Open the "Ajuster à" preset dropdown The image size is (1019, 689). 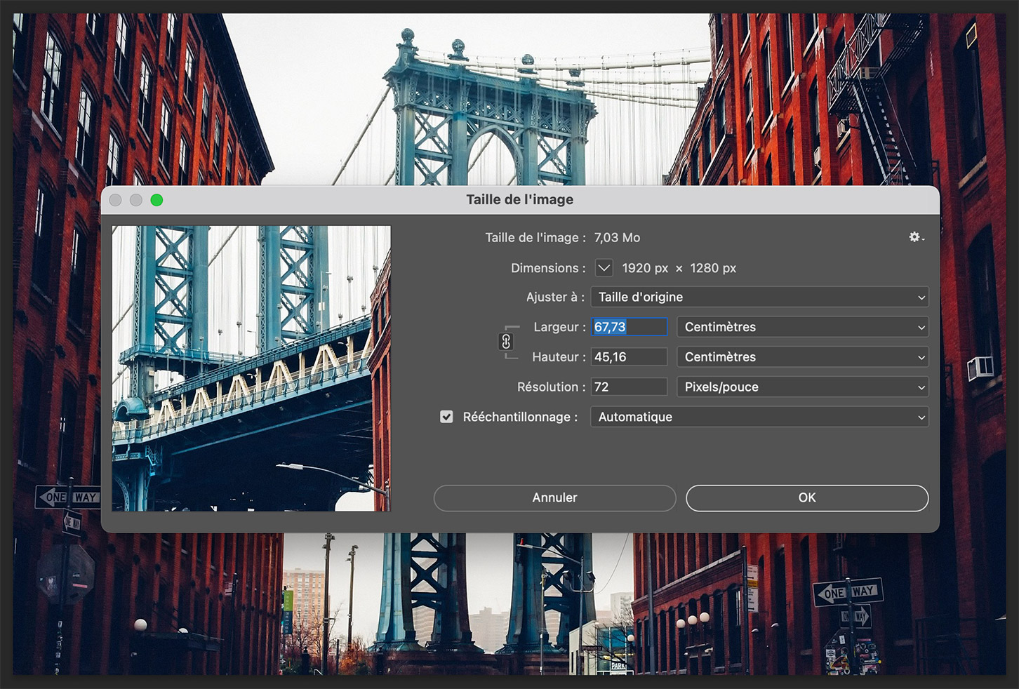759,297
